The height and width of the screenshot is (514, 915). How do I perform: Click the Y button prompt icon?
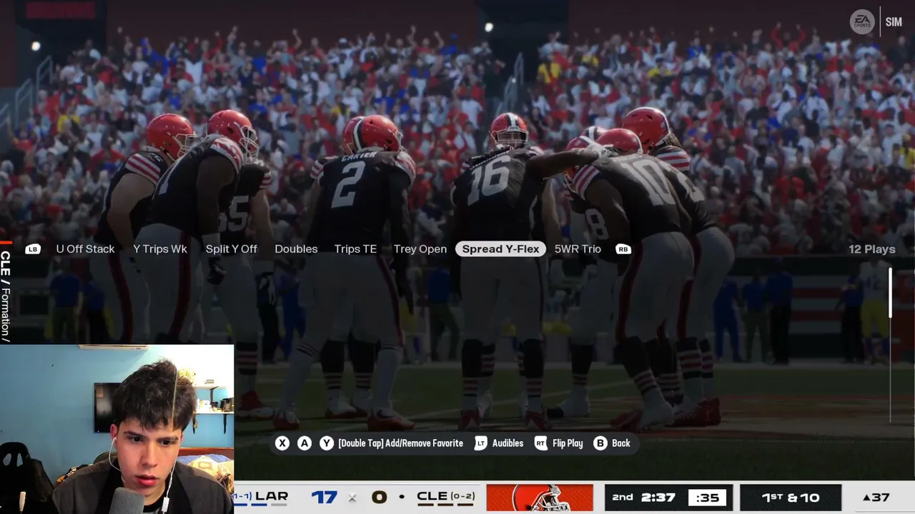coord(327,443)
